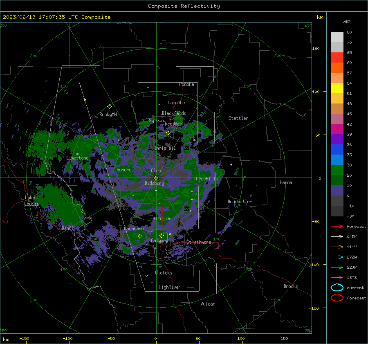Click the 04DK legend label
The width and height of the screenshot is (368, 344).
pyautogui.click(x=352, y=237)
